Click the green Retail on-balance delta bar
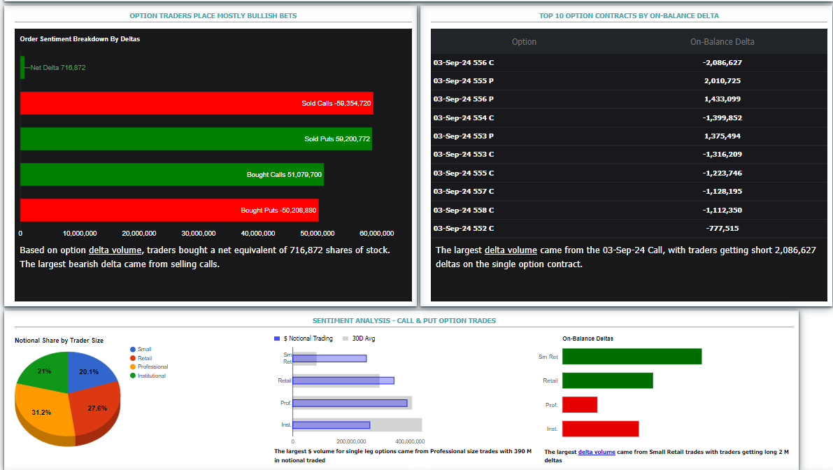This screenshot has height=470, width=833. click(x=607, y=380)
